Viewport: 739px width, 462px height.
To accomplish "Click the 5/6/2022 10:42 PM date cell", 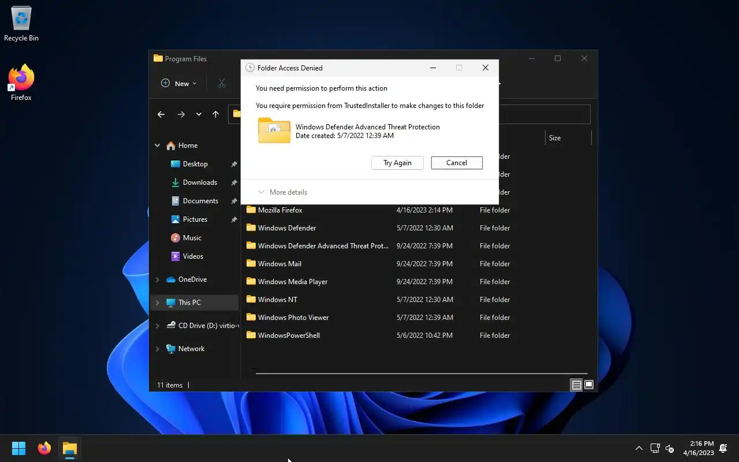I will point(424,336).
